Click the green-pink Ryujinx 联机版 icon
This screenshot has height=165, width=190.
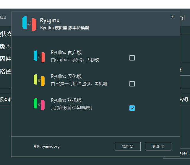(x=39, y=104)
